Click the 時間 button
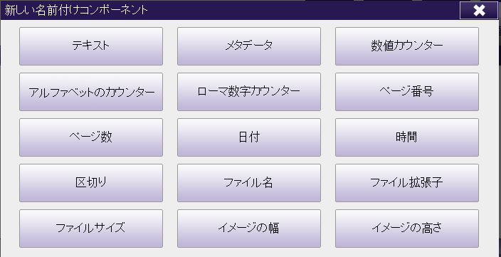Viewport: 501px width, 257px height. pos(407,137)
